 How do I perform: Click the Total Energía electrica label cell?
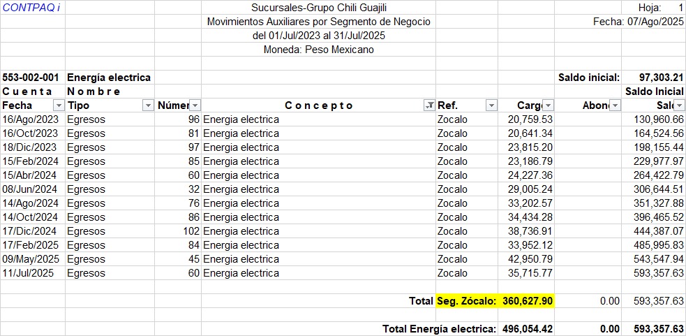438,329
